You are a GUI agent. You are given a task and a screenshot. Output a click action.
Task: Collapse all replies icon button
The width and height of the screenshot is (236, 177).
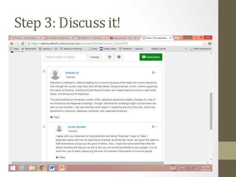coord(109,57)
